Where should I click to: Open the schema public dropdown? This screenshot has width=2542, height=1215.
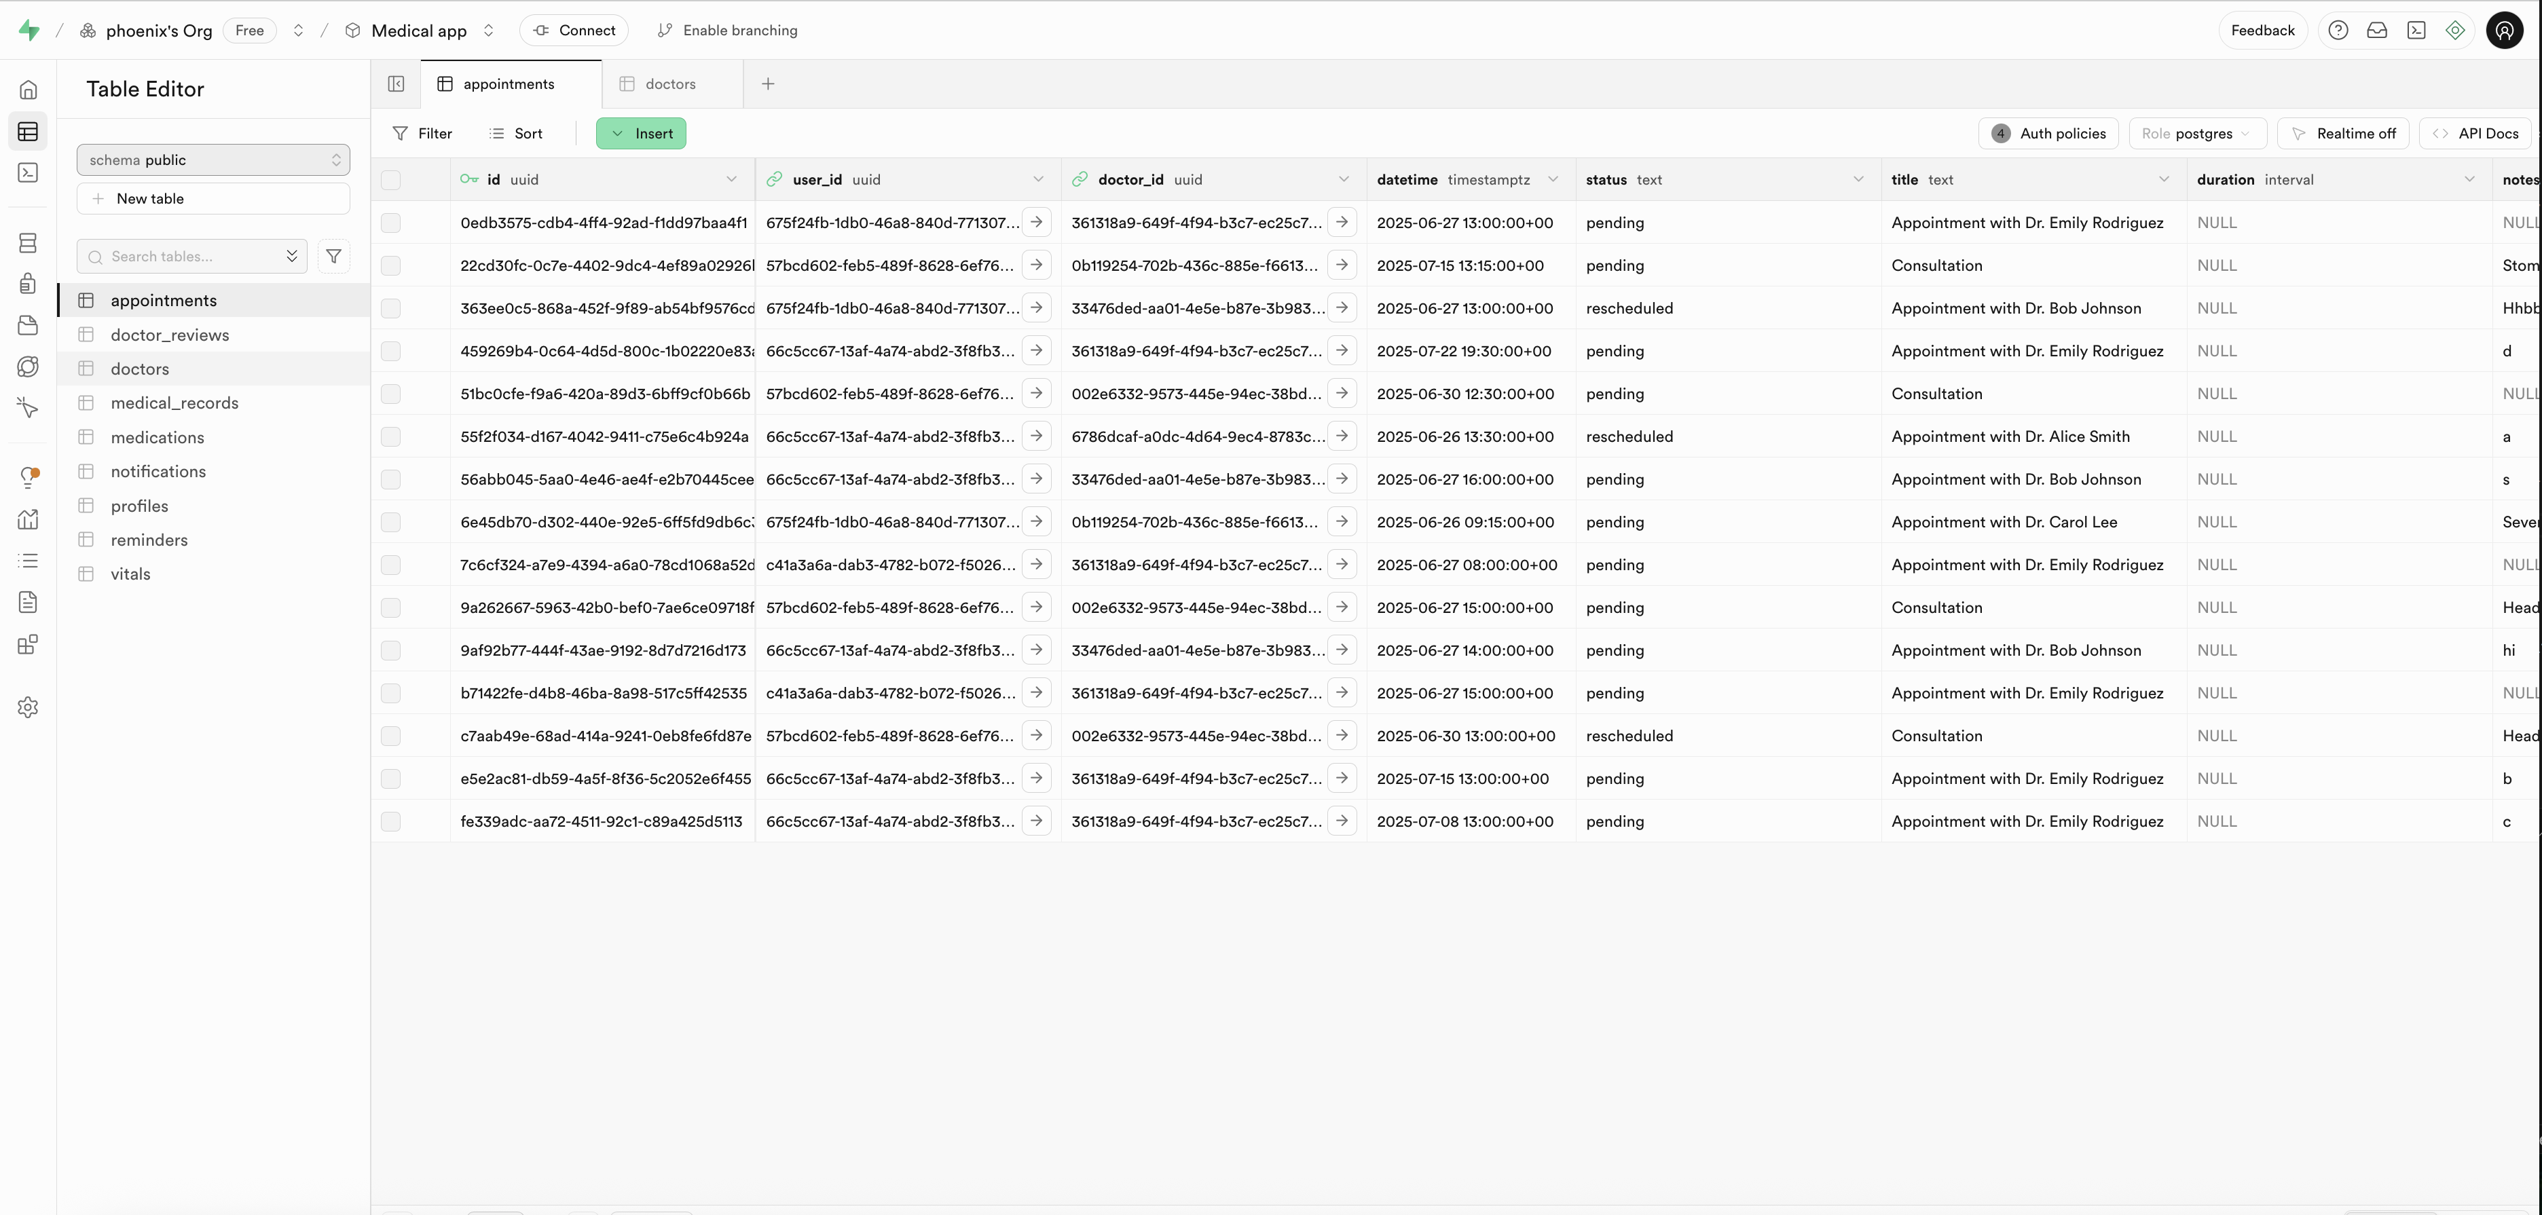click(x=213, y=160)
